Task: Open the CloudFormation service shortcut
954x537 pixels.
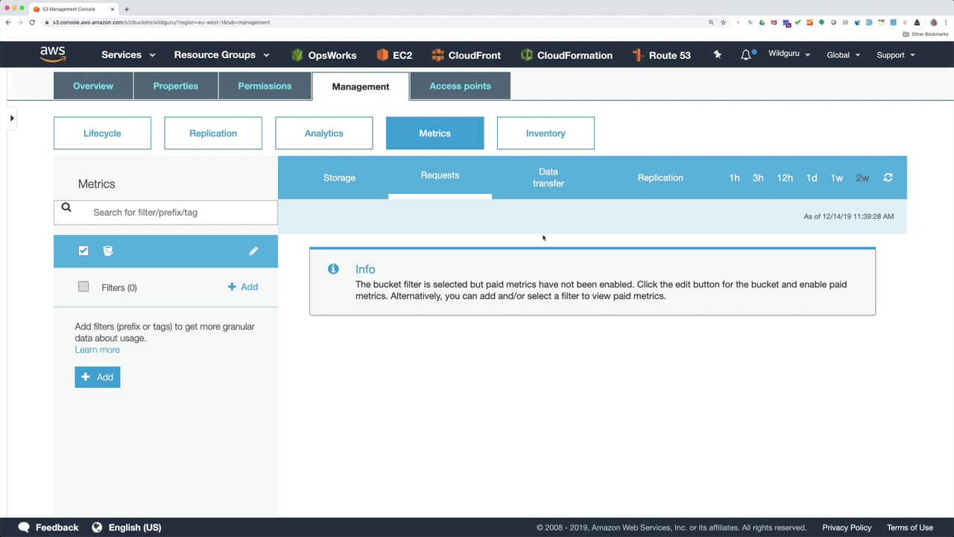Action: pyautogui.click(x=566, y=55)
